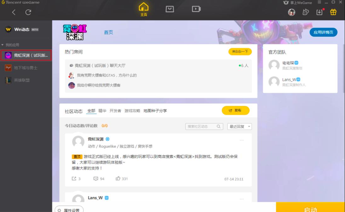Screen dimensions: 345x212
Task: Open the video/live streaming icon
Action: point(196,9)
